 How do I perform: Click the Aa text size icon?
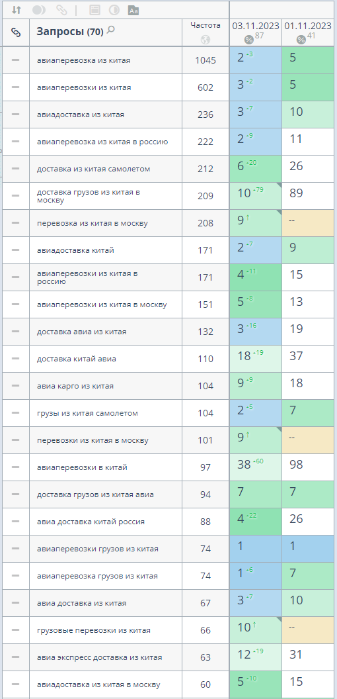tap(133, 10)
